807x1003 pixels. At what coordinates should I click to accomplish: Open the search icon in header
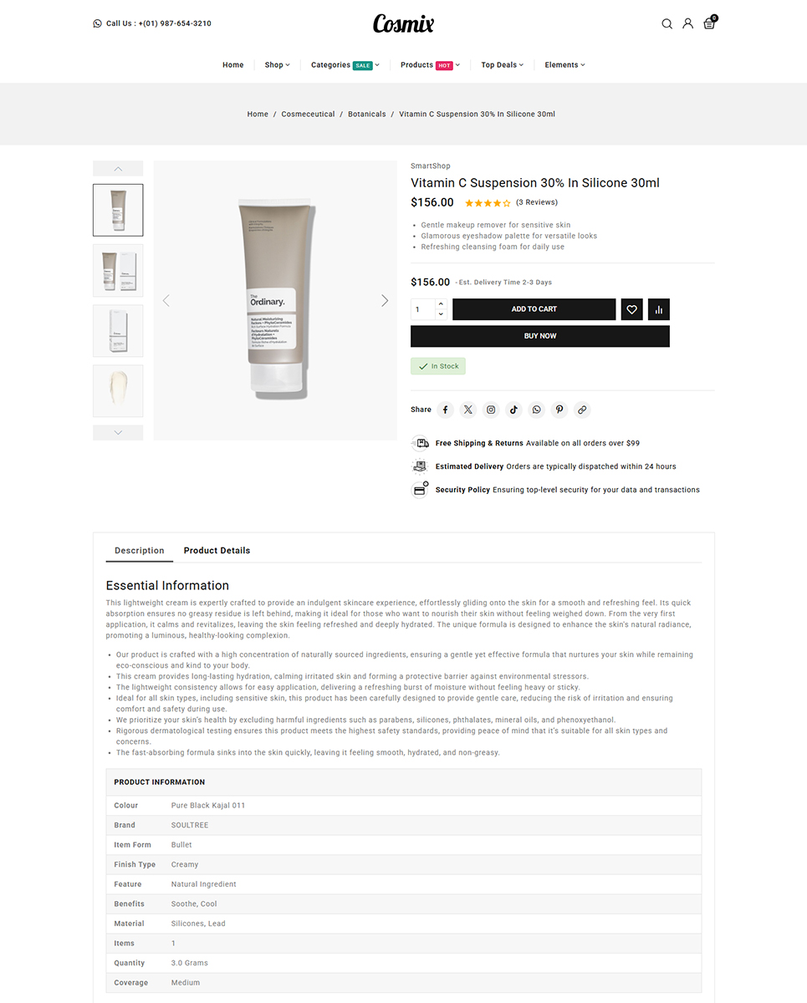667,23
